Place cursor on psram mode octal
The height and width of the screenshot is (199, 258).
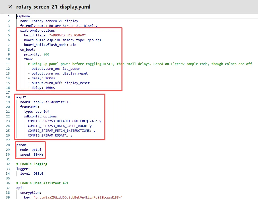pos(36,150)
